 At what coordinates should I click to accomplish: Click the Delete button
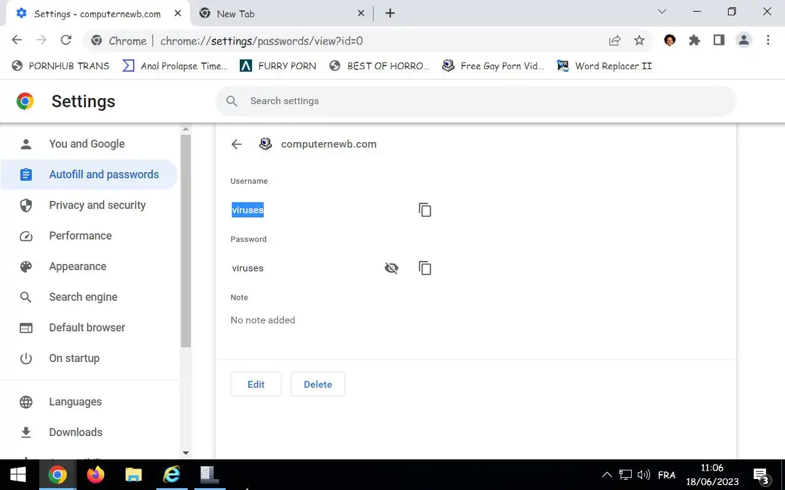(x=318, y=384)
